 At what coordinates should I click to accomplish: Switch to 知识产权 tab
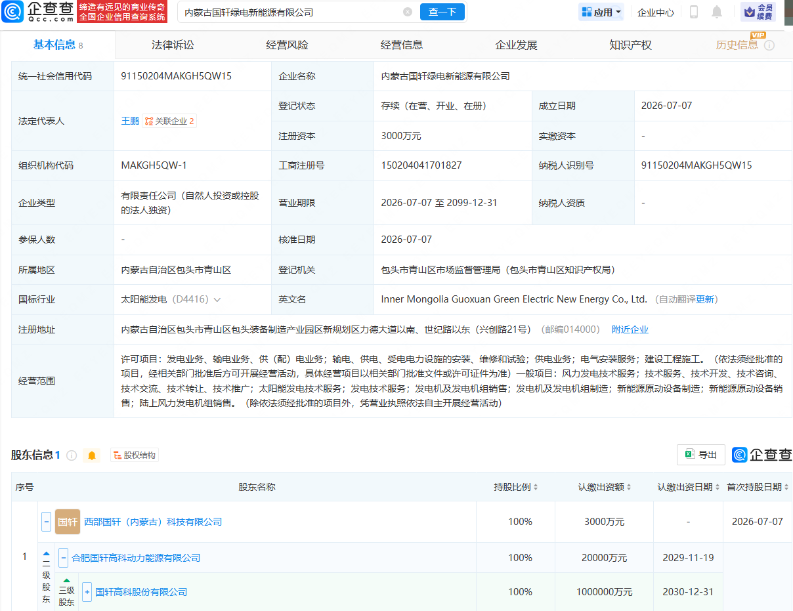(x=630, y=45)
